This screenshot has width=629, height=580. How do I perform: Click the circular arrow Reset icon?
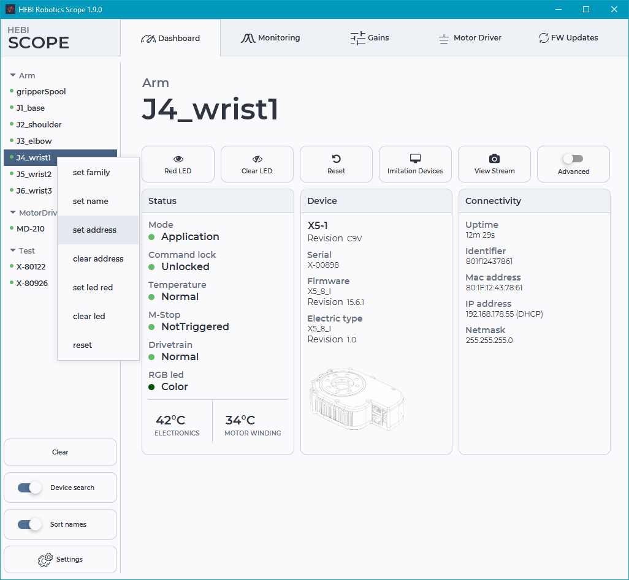(x=336, y=159)
